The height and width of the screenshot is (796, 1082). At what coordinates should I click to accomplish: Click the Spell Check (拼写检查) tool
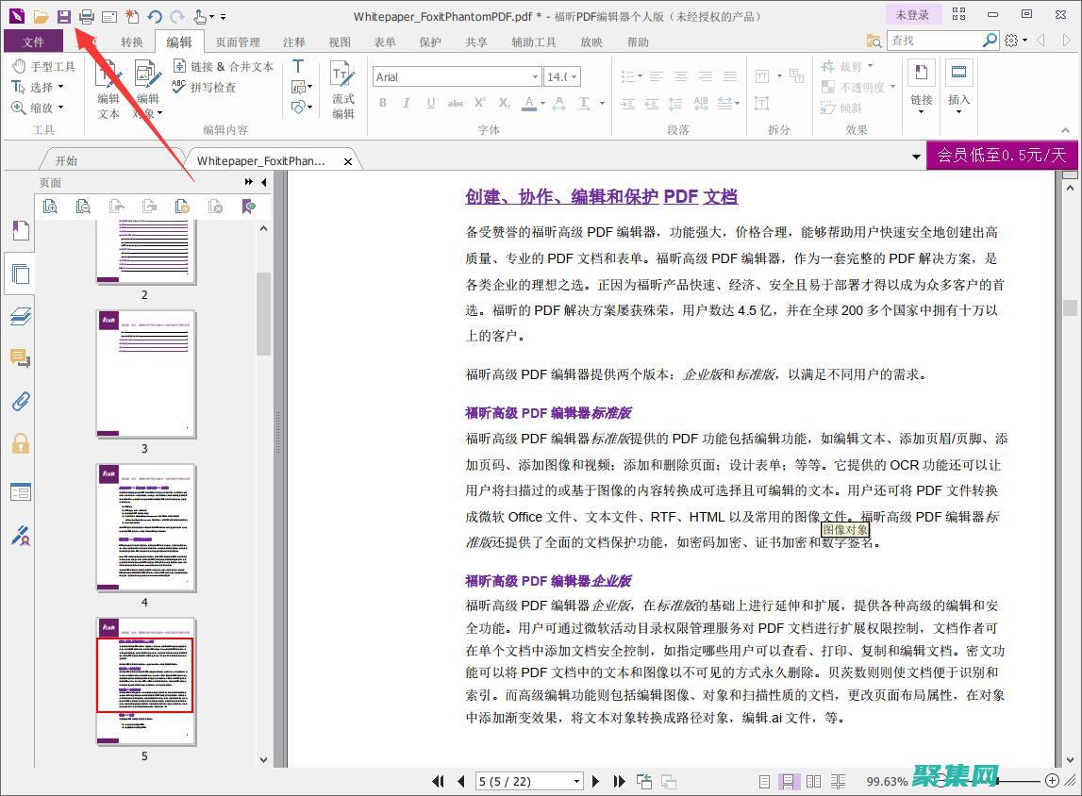point(204,87)
